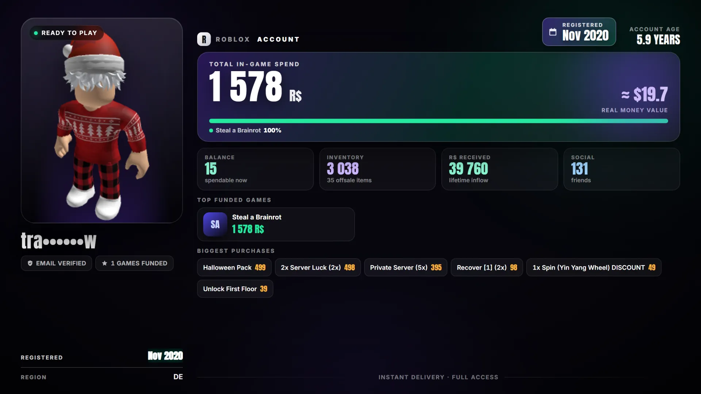The image size is (701, 394).
Task: Select the Email Verified badge
Action: point(56,263)
